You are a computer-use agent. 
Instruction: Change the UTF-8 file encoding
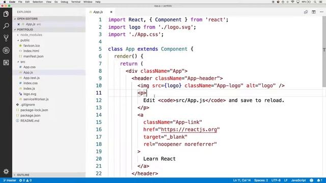coord(276,180)
